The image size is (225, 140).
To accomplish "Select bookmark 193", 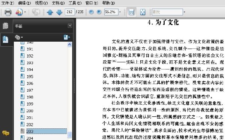I will pyautogui.click(x=30, y=63).
